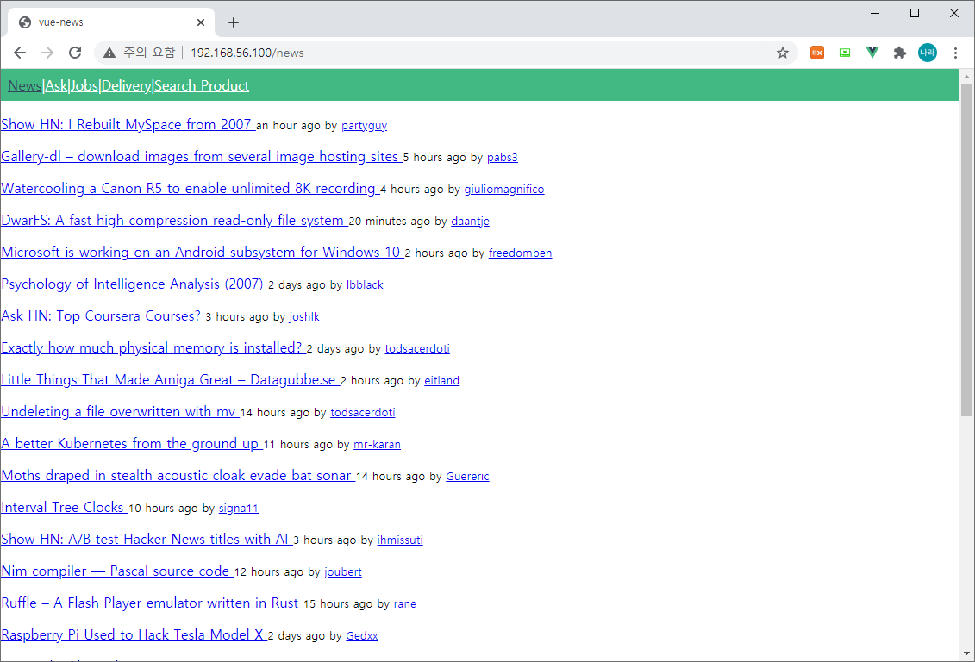Bookmark this page with the star icon
Image resolution: width=975 pixels, height=662 pixels.
coord(782,53)
